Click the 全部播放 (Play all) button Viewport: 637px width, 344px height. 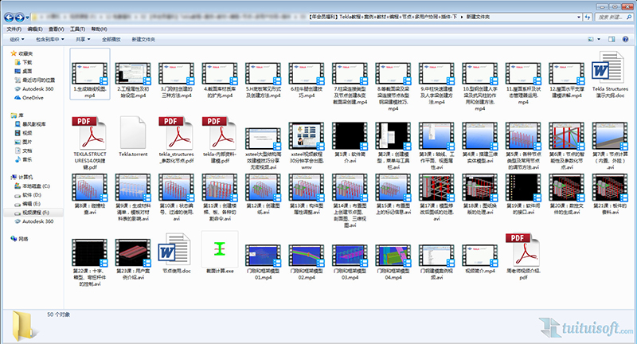(x=111, y=38)
